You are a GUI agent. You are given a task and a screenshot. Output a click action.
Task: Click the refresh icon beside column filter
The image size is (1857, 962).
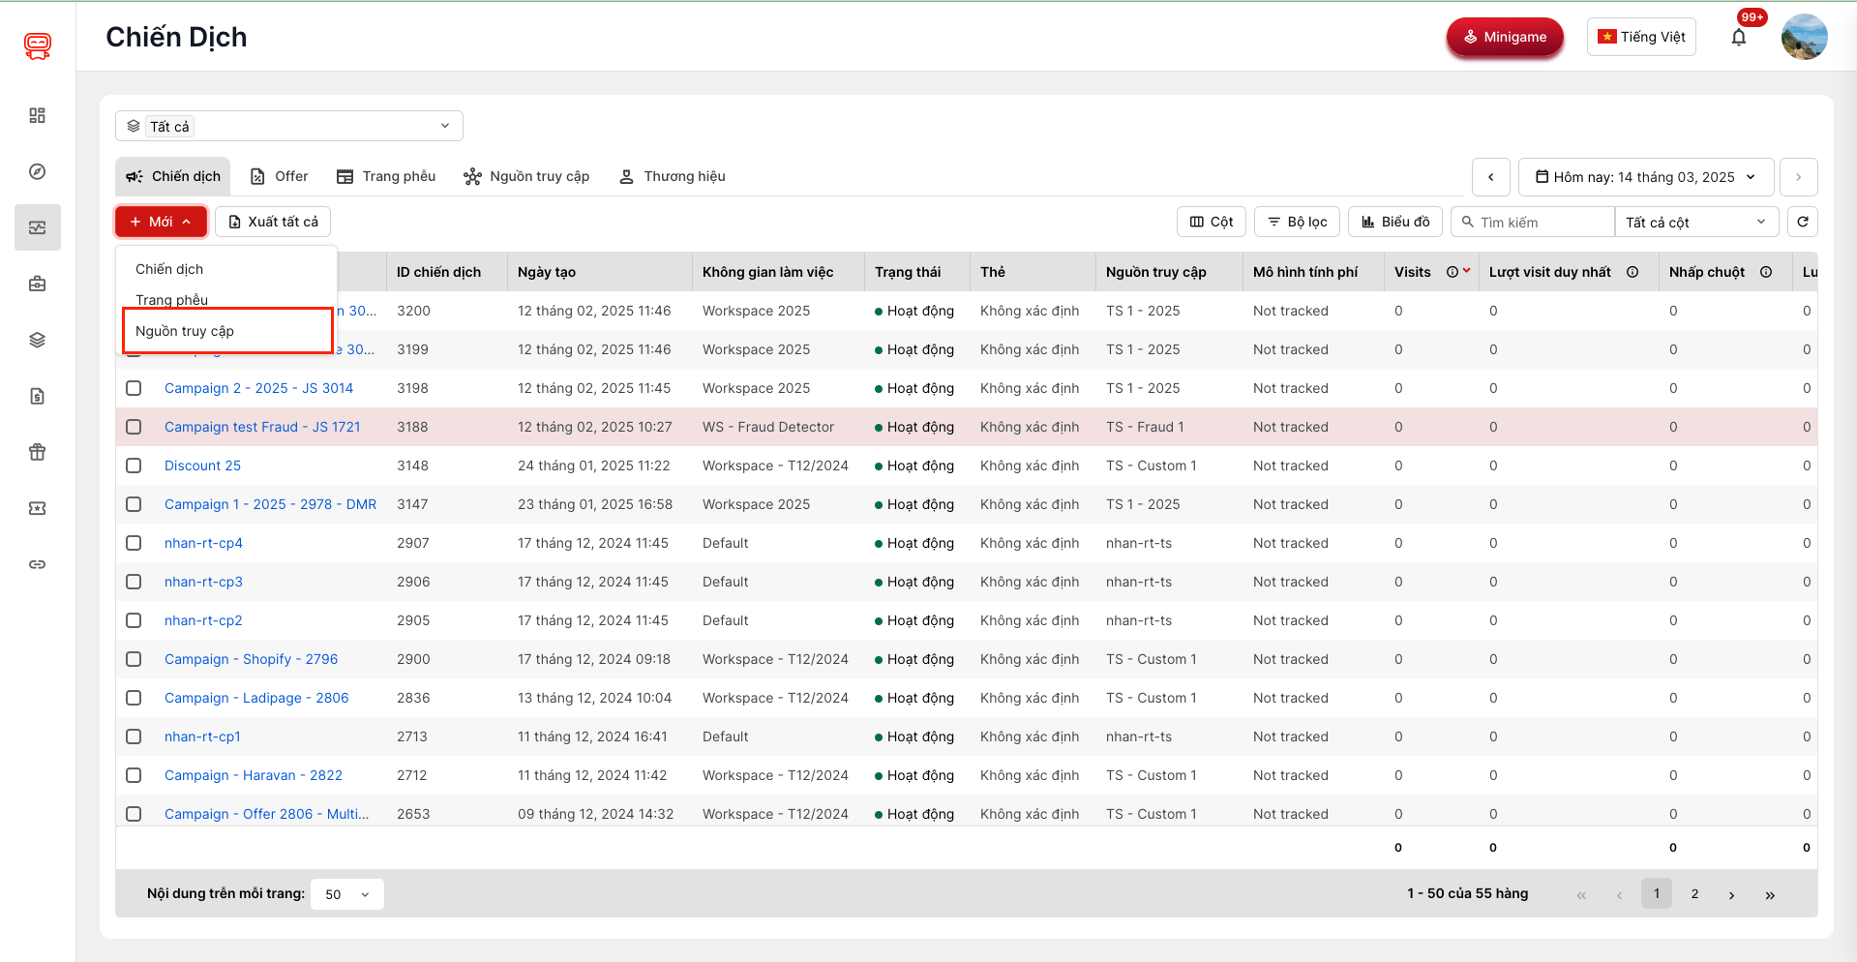tap(1802, 222)
